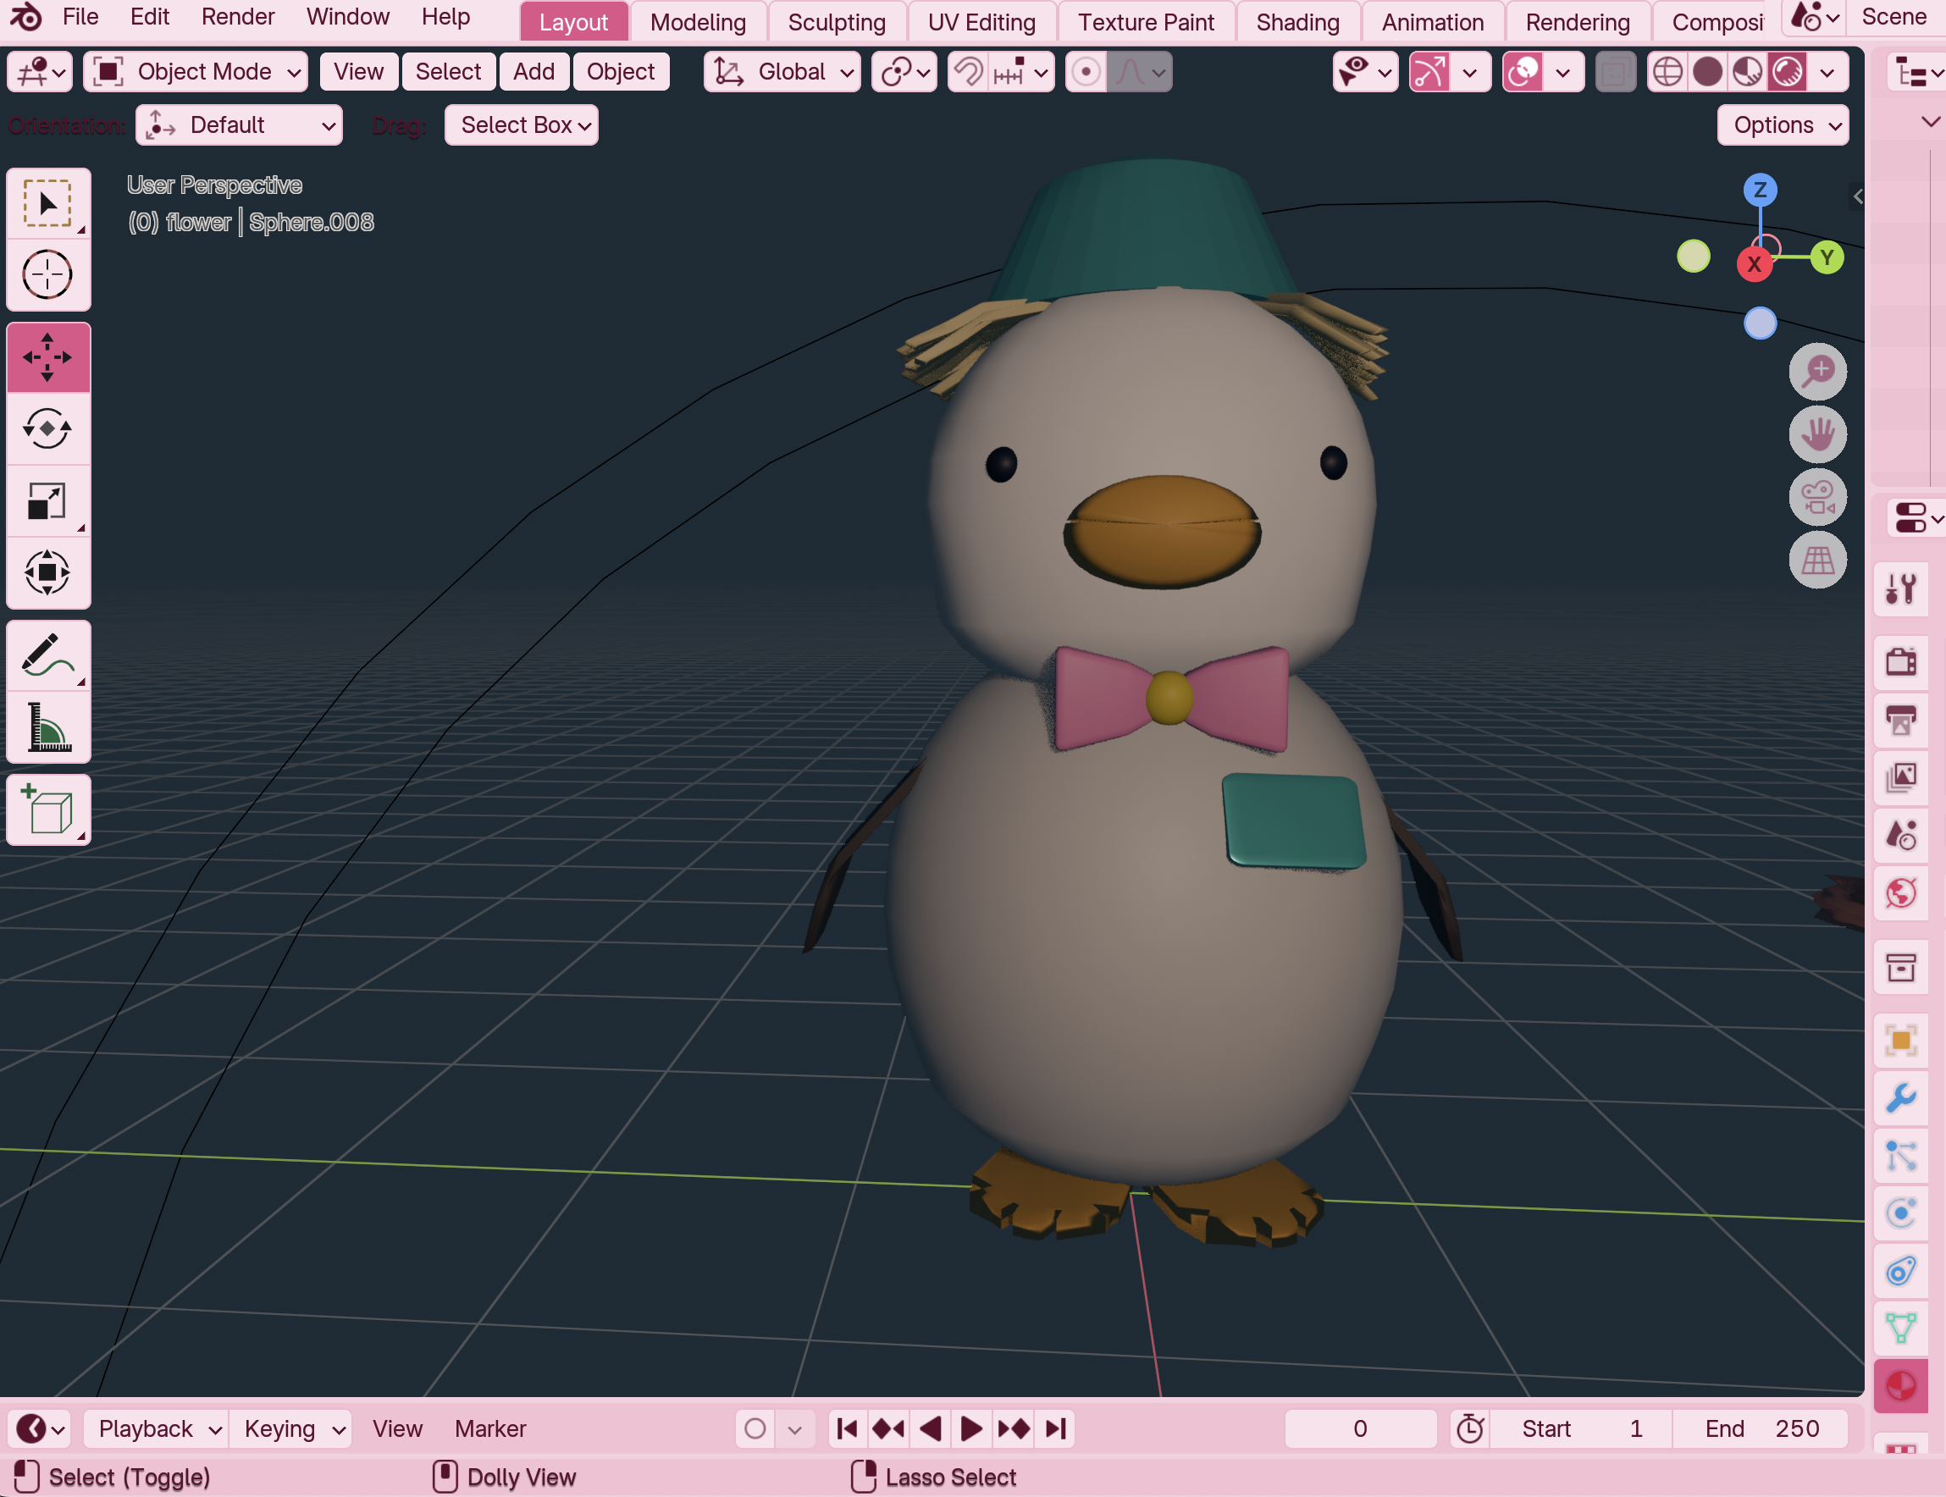Click the End frame field

(1760, 1428)
